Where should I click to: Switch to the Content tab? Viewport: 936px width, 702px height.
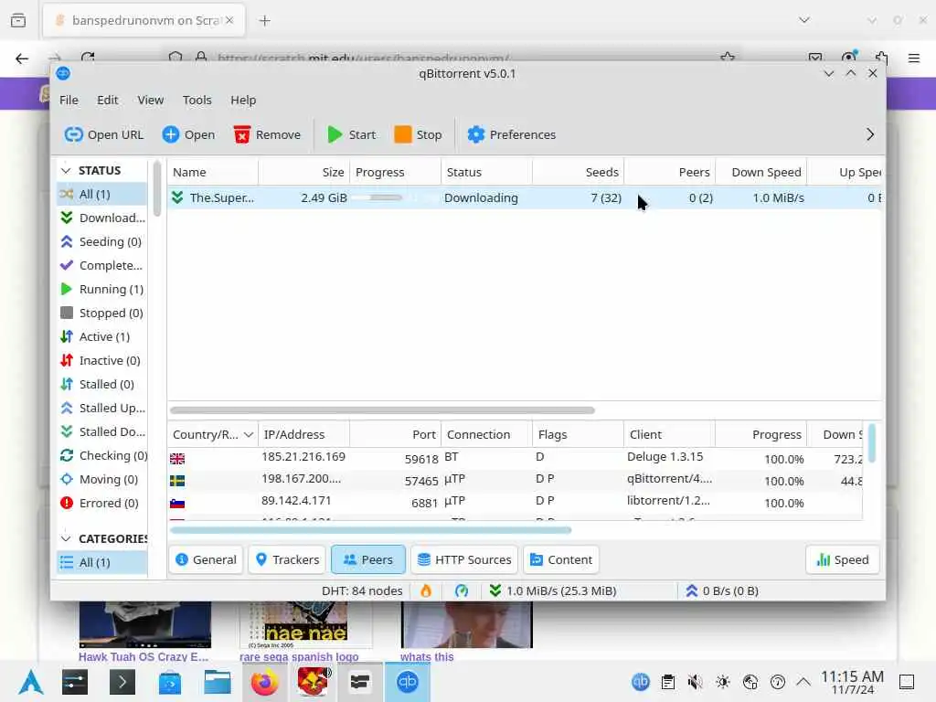pyautogui.click(x=561, y=560)
